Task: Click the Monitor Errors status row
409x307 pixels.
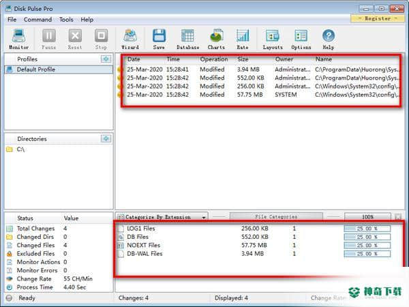Action: click(59, 270)
